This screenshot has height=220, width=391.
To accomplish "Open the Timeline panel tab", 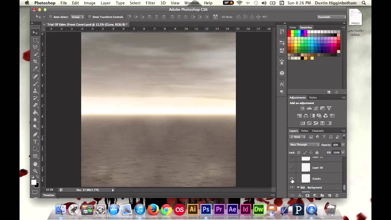I will click(49, 195).
